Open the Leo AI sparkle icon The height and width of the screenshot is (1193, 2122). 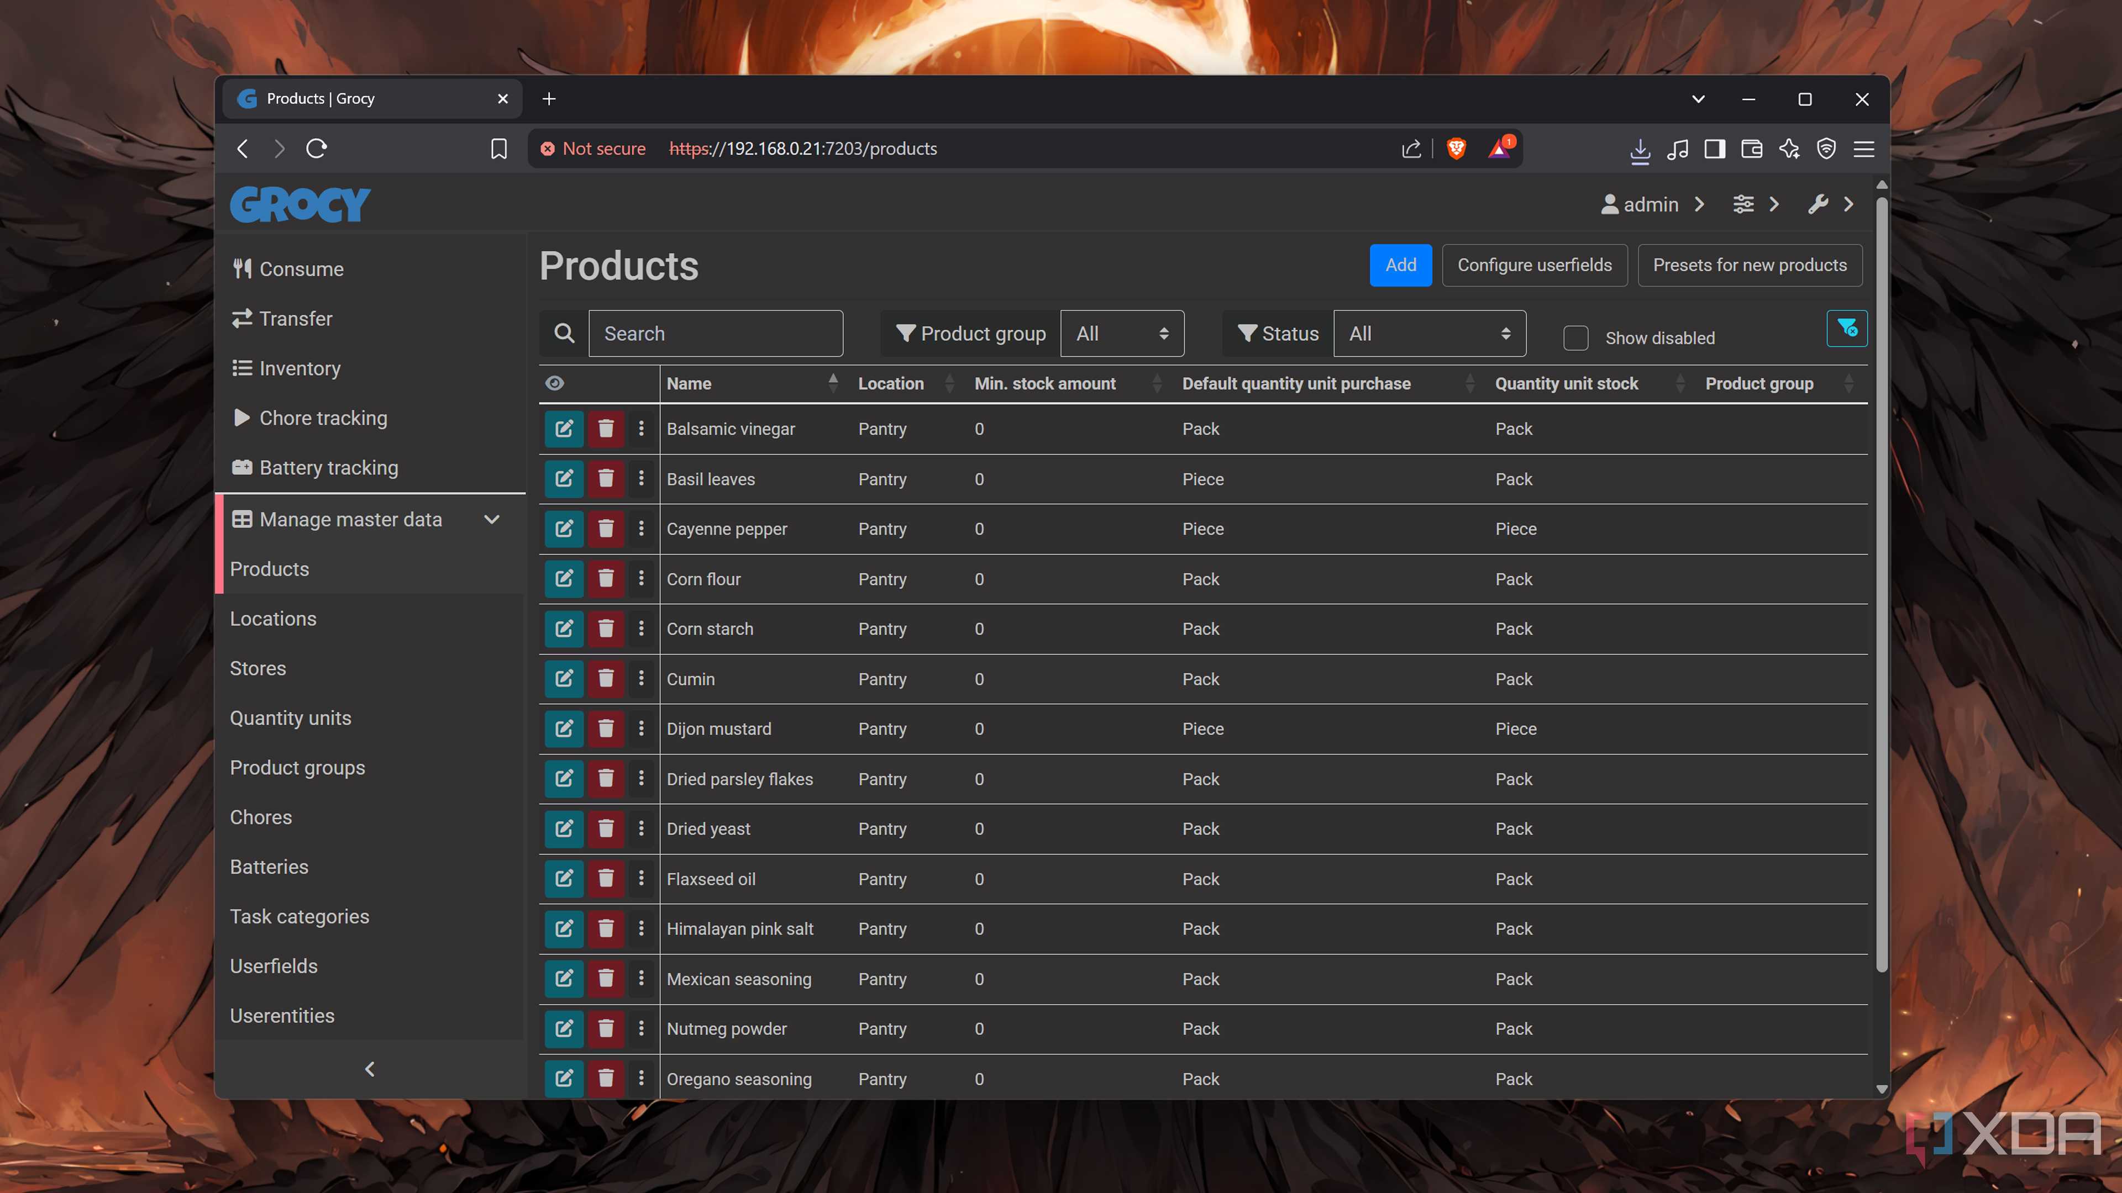1789,149
